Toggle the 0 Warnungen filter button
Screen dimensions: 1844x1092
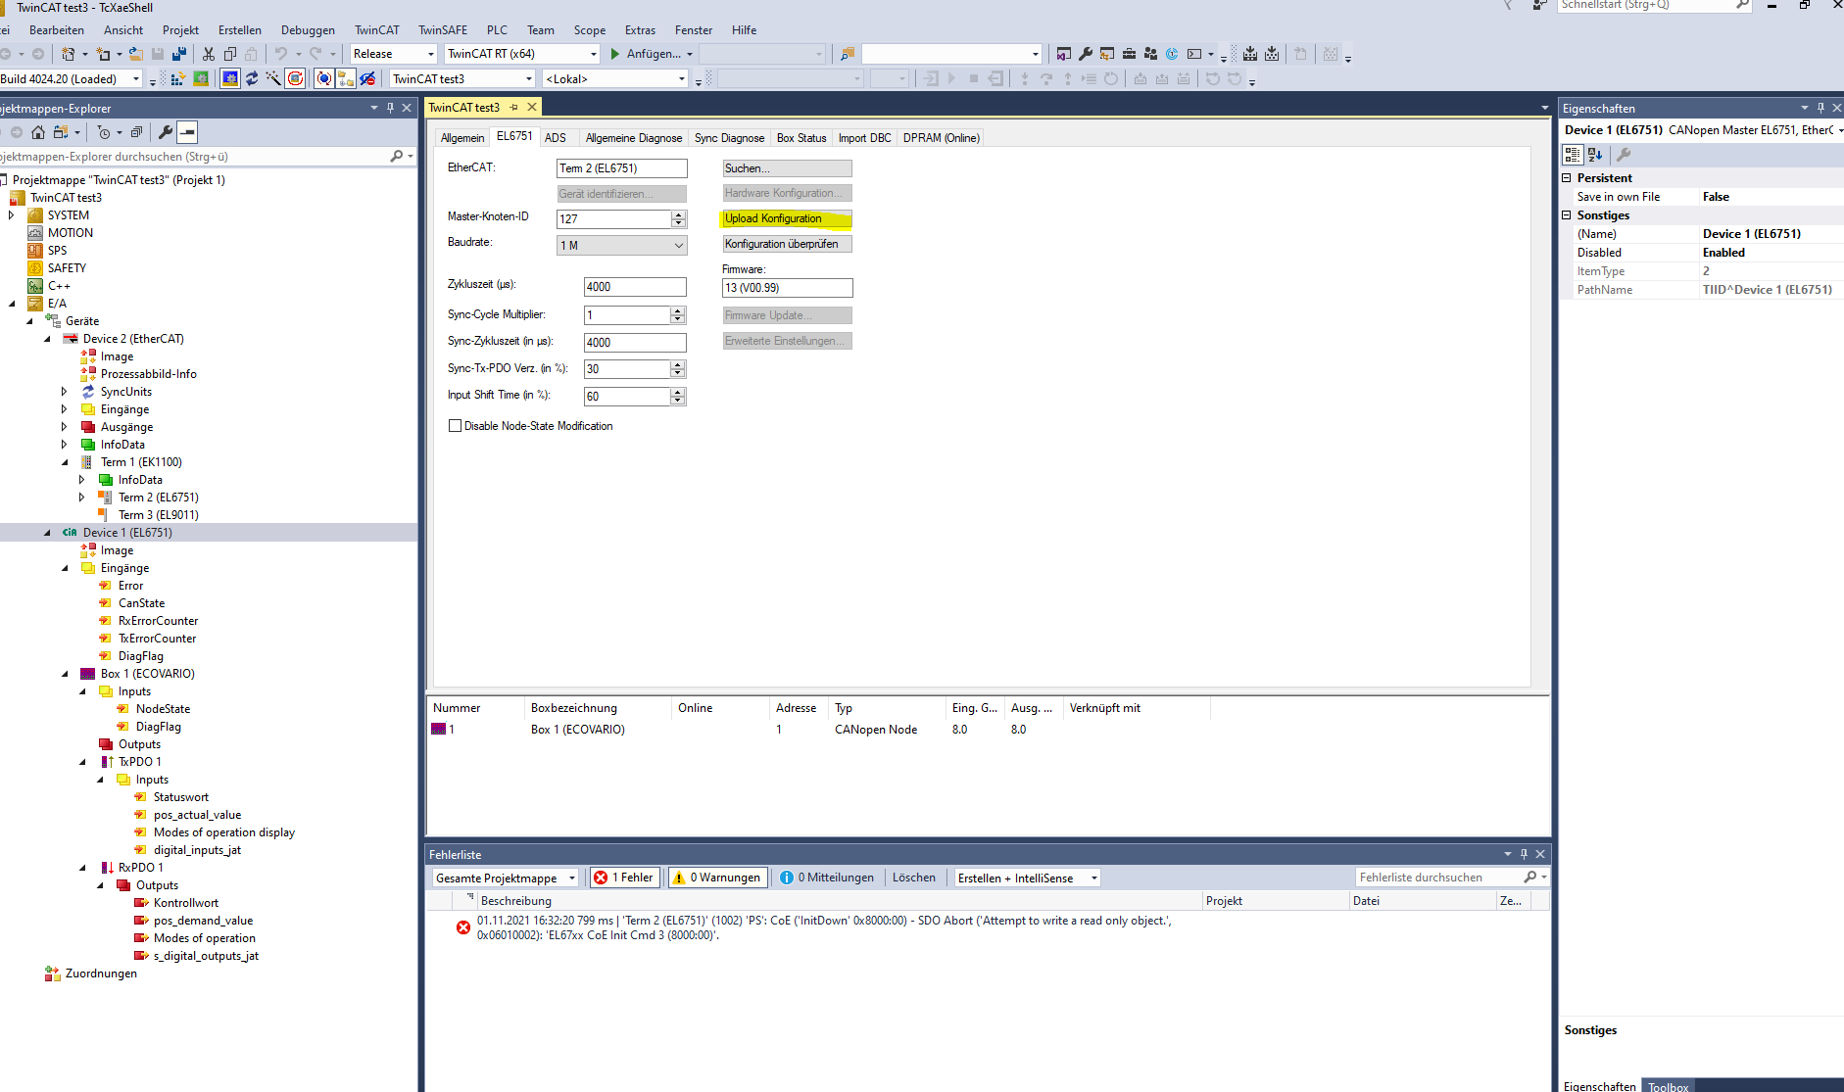click(717, 878)
